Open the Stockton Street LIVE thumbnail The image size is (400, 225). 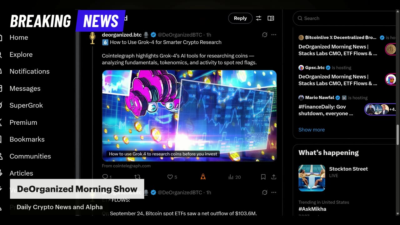pyautogui.click(x=312, y=178)
